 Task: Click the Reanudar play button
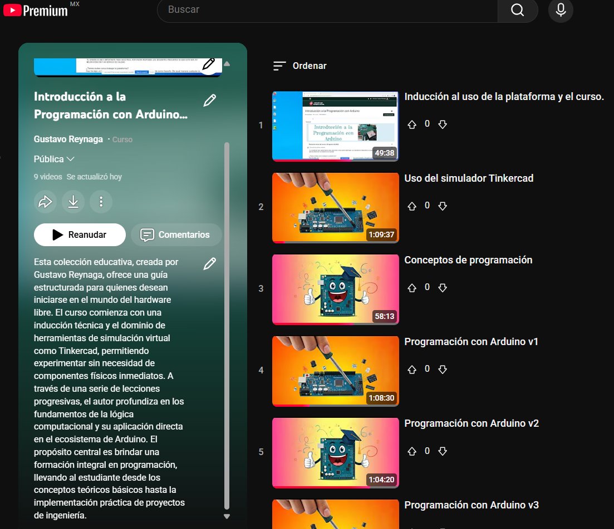coord(80,234)
